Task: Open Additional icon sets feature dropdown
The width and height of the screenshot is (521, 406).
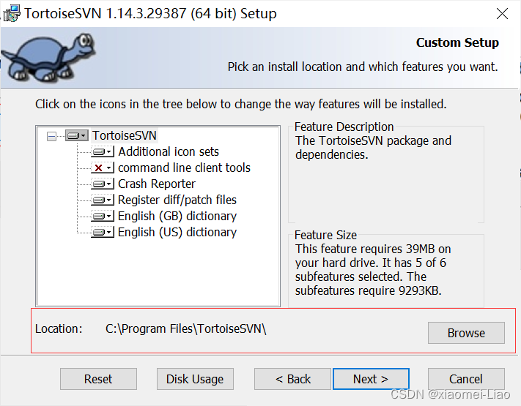Action: pos(103,151)
